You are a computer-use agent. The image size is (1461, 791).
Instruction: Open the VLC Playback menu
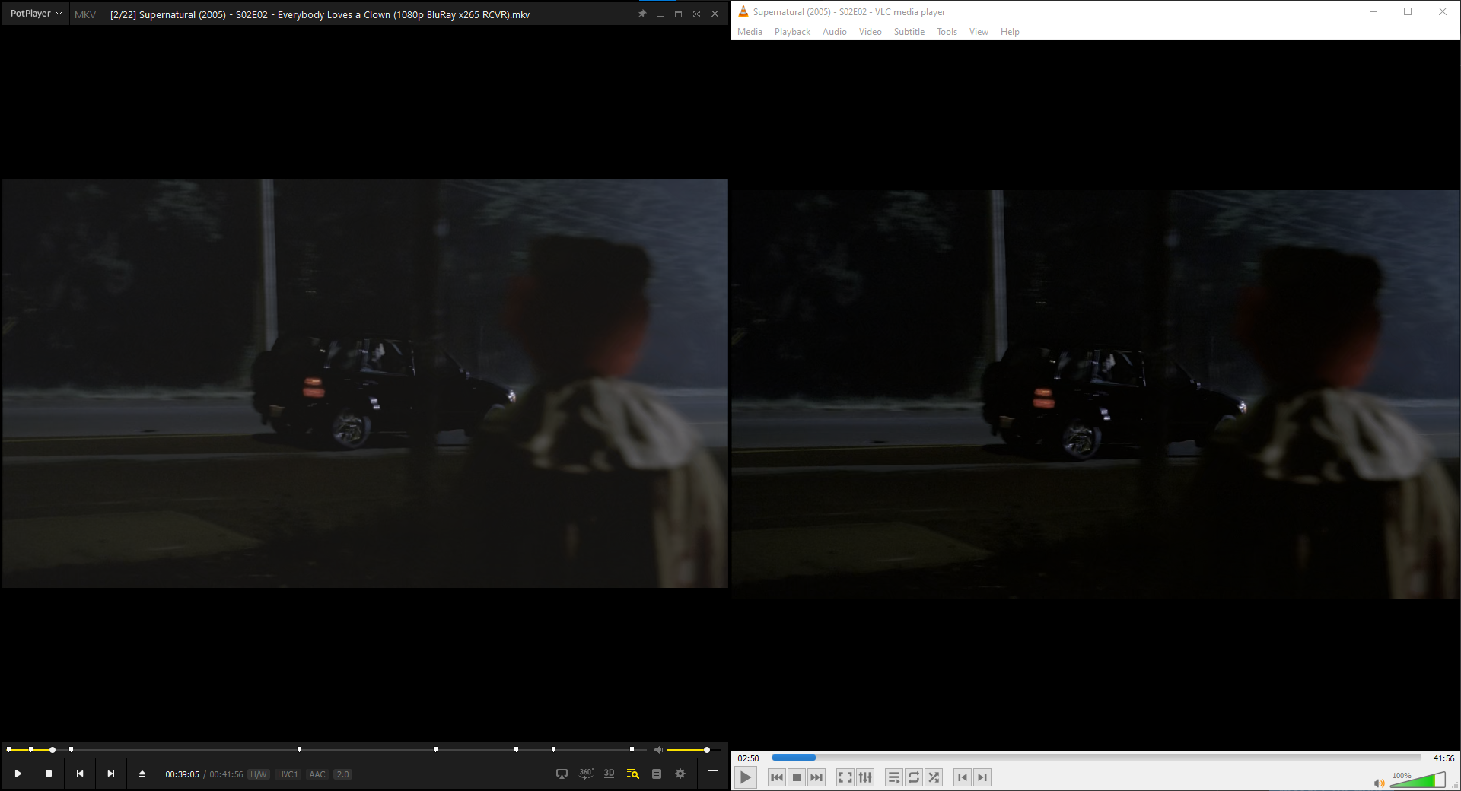point(792,32)
